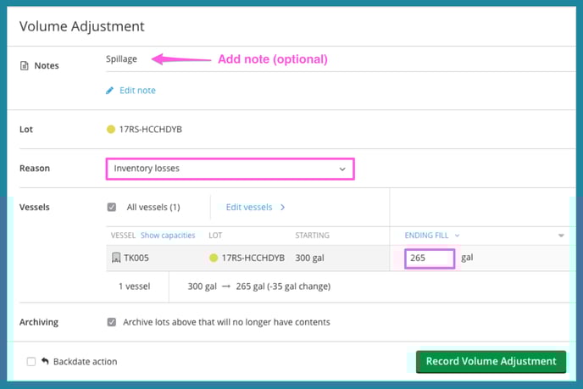Click the ending fill field showing 265
Screen dimensions: 583x389
point(430,258)
